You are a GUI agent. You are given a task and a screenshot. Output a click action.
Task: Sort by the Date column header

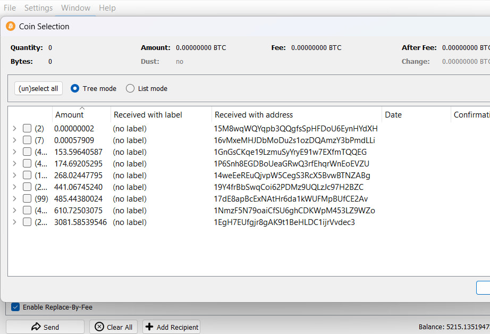point(416,115)
